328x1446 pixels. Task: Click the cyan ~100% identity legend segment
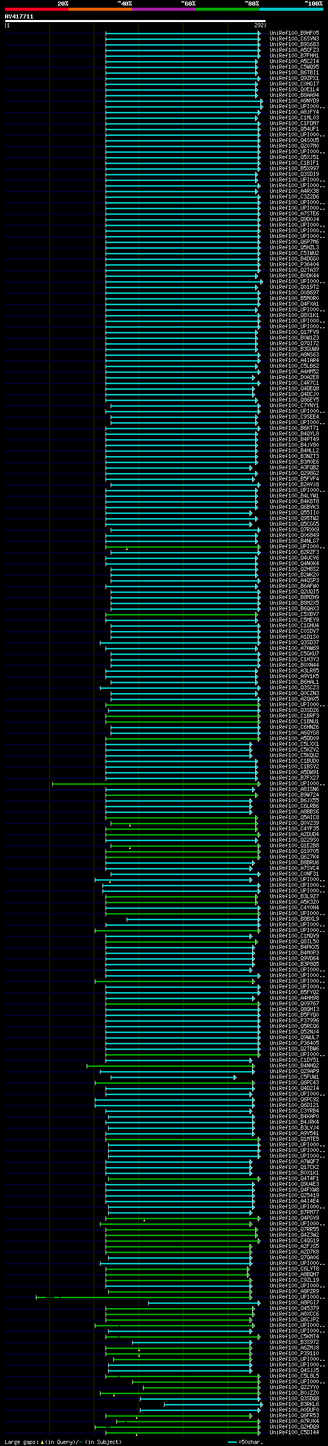[291, 9]
